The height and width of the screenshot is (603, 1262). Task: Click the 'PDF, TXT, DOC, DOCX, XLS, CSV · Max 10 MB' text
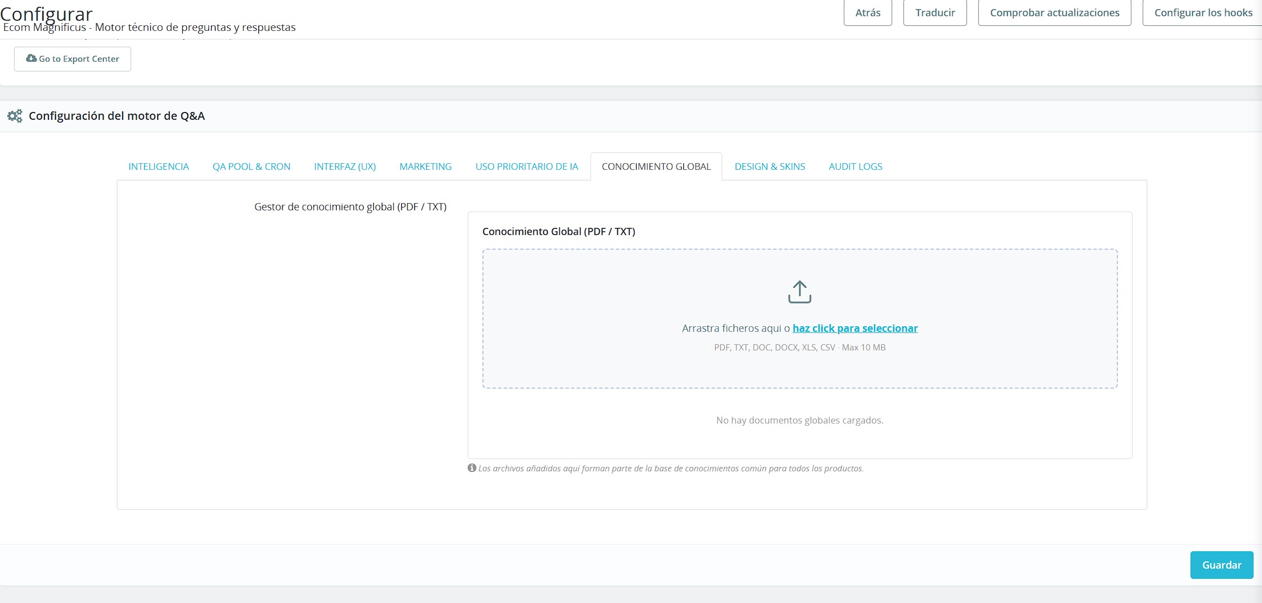point(800,348)
